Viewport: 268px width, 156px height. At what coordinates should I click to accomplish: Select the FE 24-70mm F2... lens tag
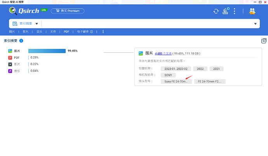(210, 81)
